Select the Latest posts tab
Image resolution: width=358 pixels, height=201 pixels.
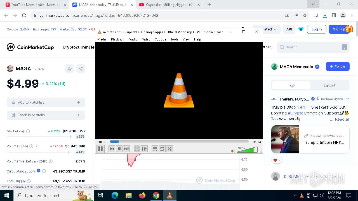329,85
